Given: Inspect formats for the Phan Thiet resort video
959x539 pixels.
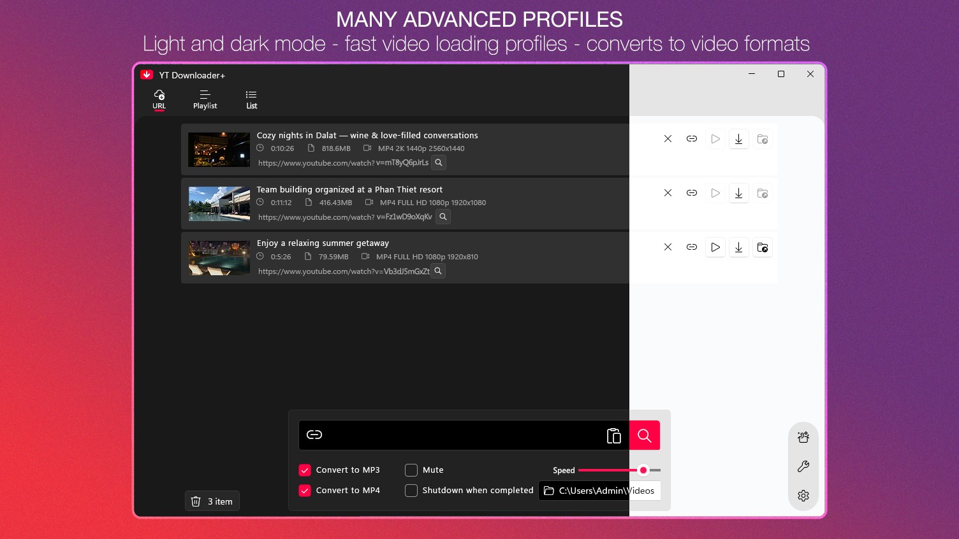Looking at the screenshot, I should (443, 217).
